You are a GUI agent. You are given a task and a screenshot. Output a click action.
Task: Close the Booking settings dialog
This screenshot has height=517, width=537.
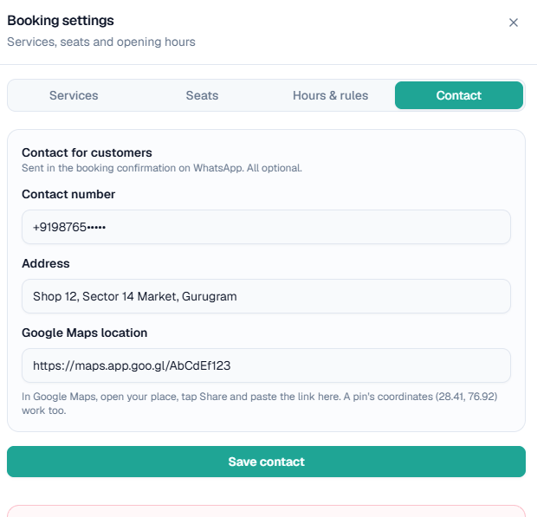tap(513, 23)
